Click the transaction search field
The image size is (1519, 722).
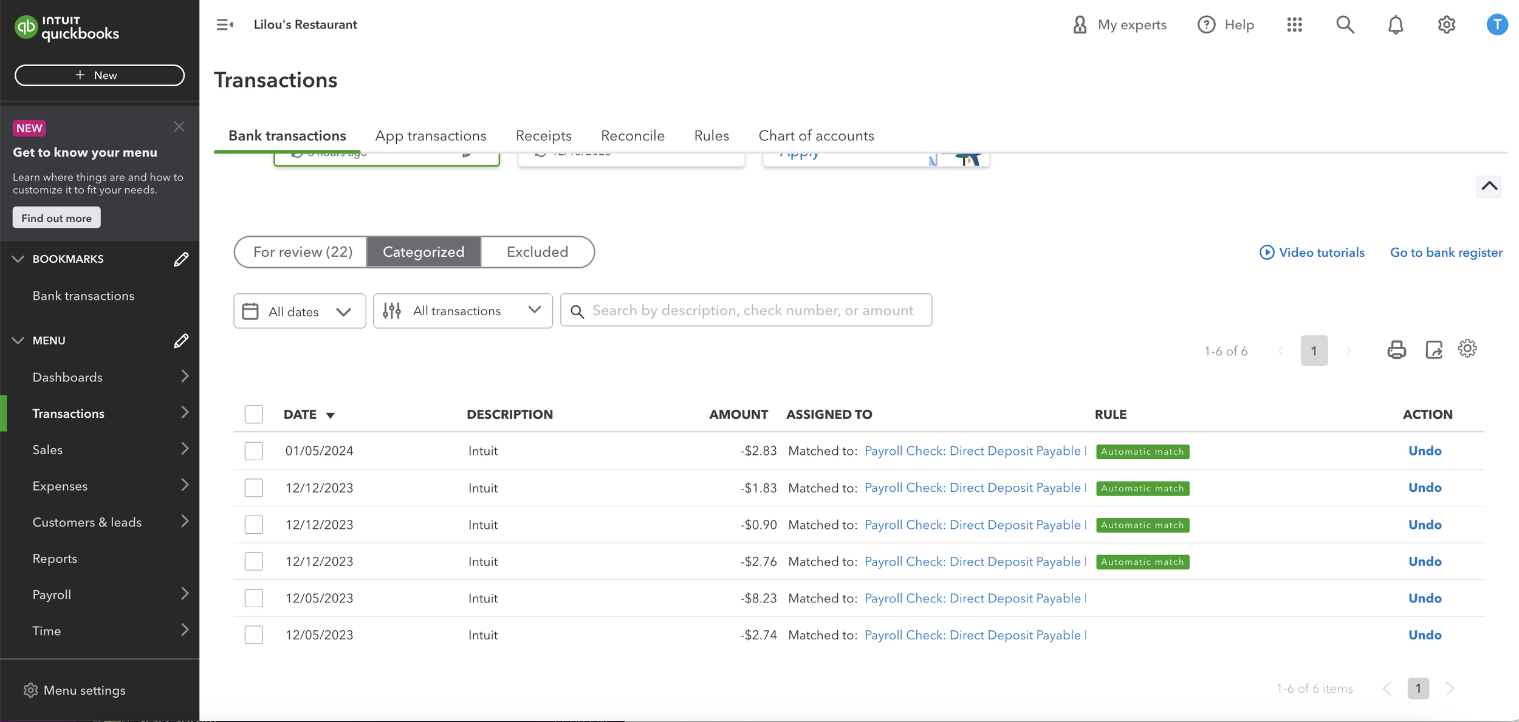coord(746,310)
